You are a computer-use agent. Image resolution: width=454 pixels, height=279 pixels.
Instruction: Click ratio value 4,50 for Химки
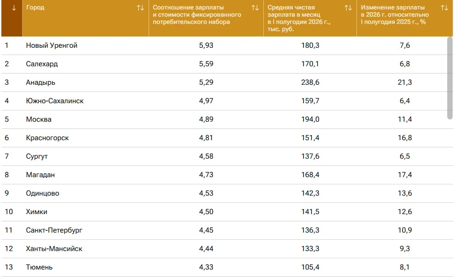(206, 212)
